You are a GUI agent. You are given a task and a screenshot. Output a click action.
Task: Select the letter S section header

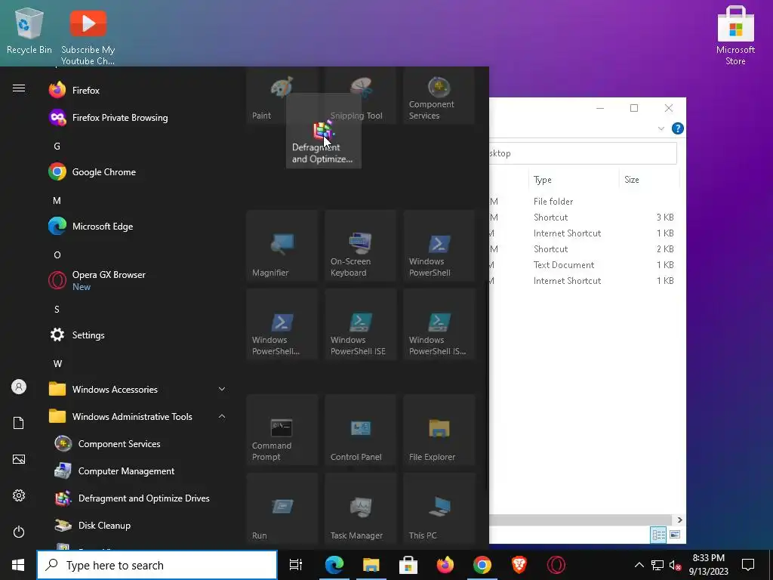coord(57,309)
